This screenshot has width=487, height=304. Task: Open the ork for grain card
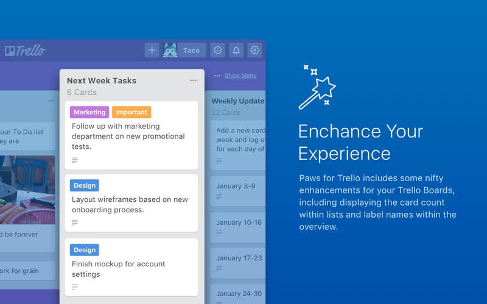(27, 271)
